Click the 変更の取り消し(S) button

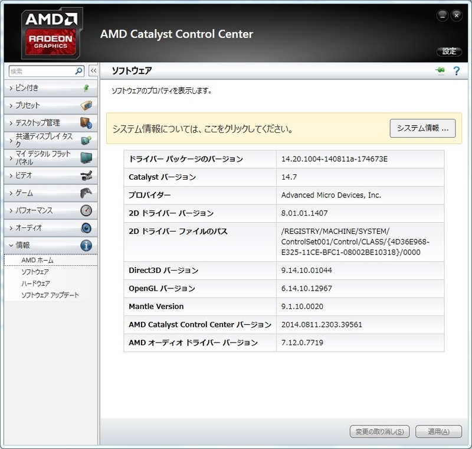point(379,431)
